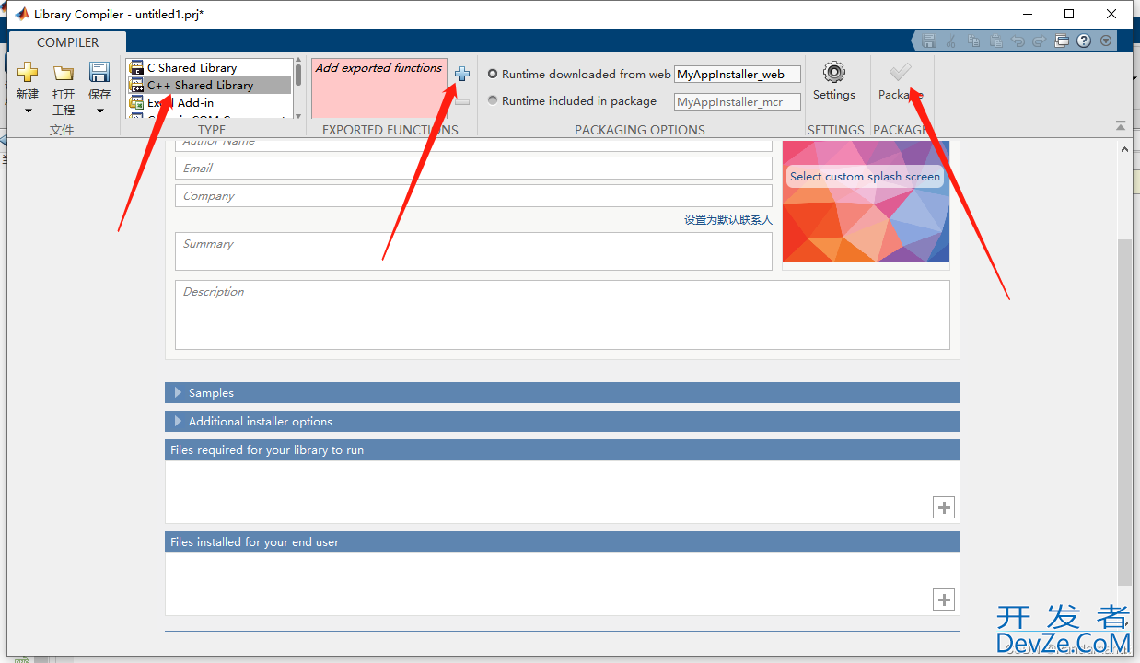Click the Summary text field
Viewport: 1140px width, 663px height.
pos(473,250)
